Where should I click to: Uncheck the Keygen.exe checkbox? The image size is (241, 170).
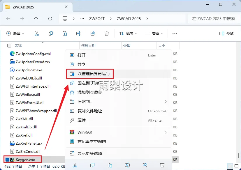point(7,160)
